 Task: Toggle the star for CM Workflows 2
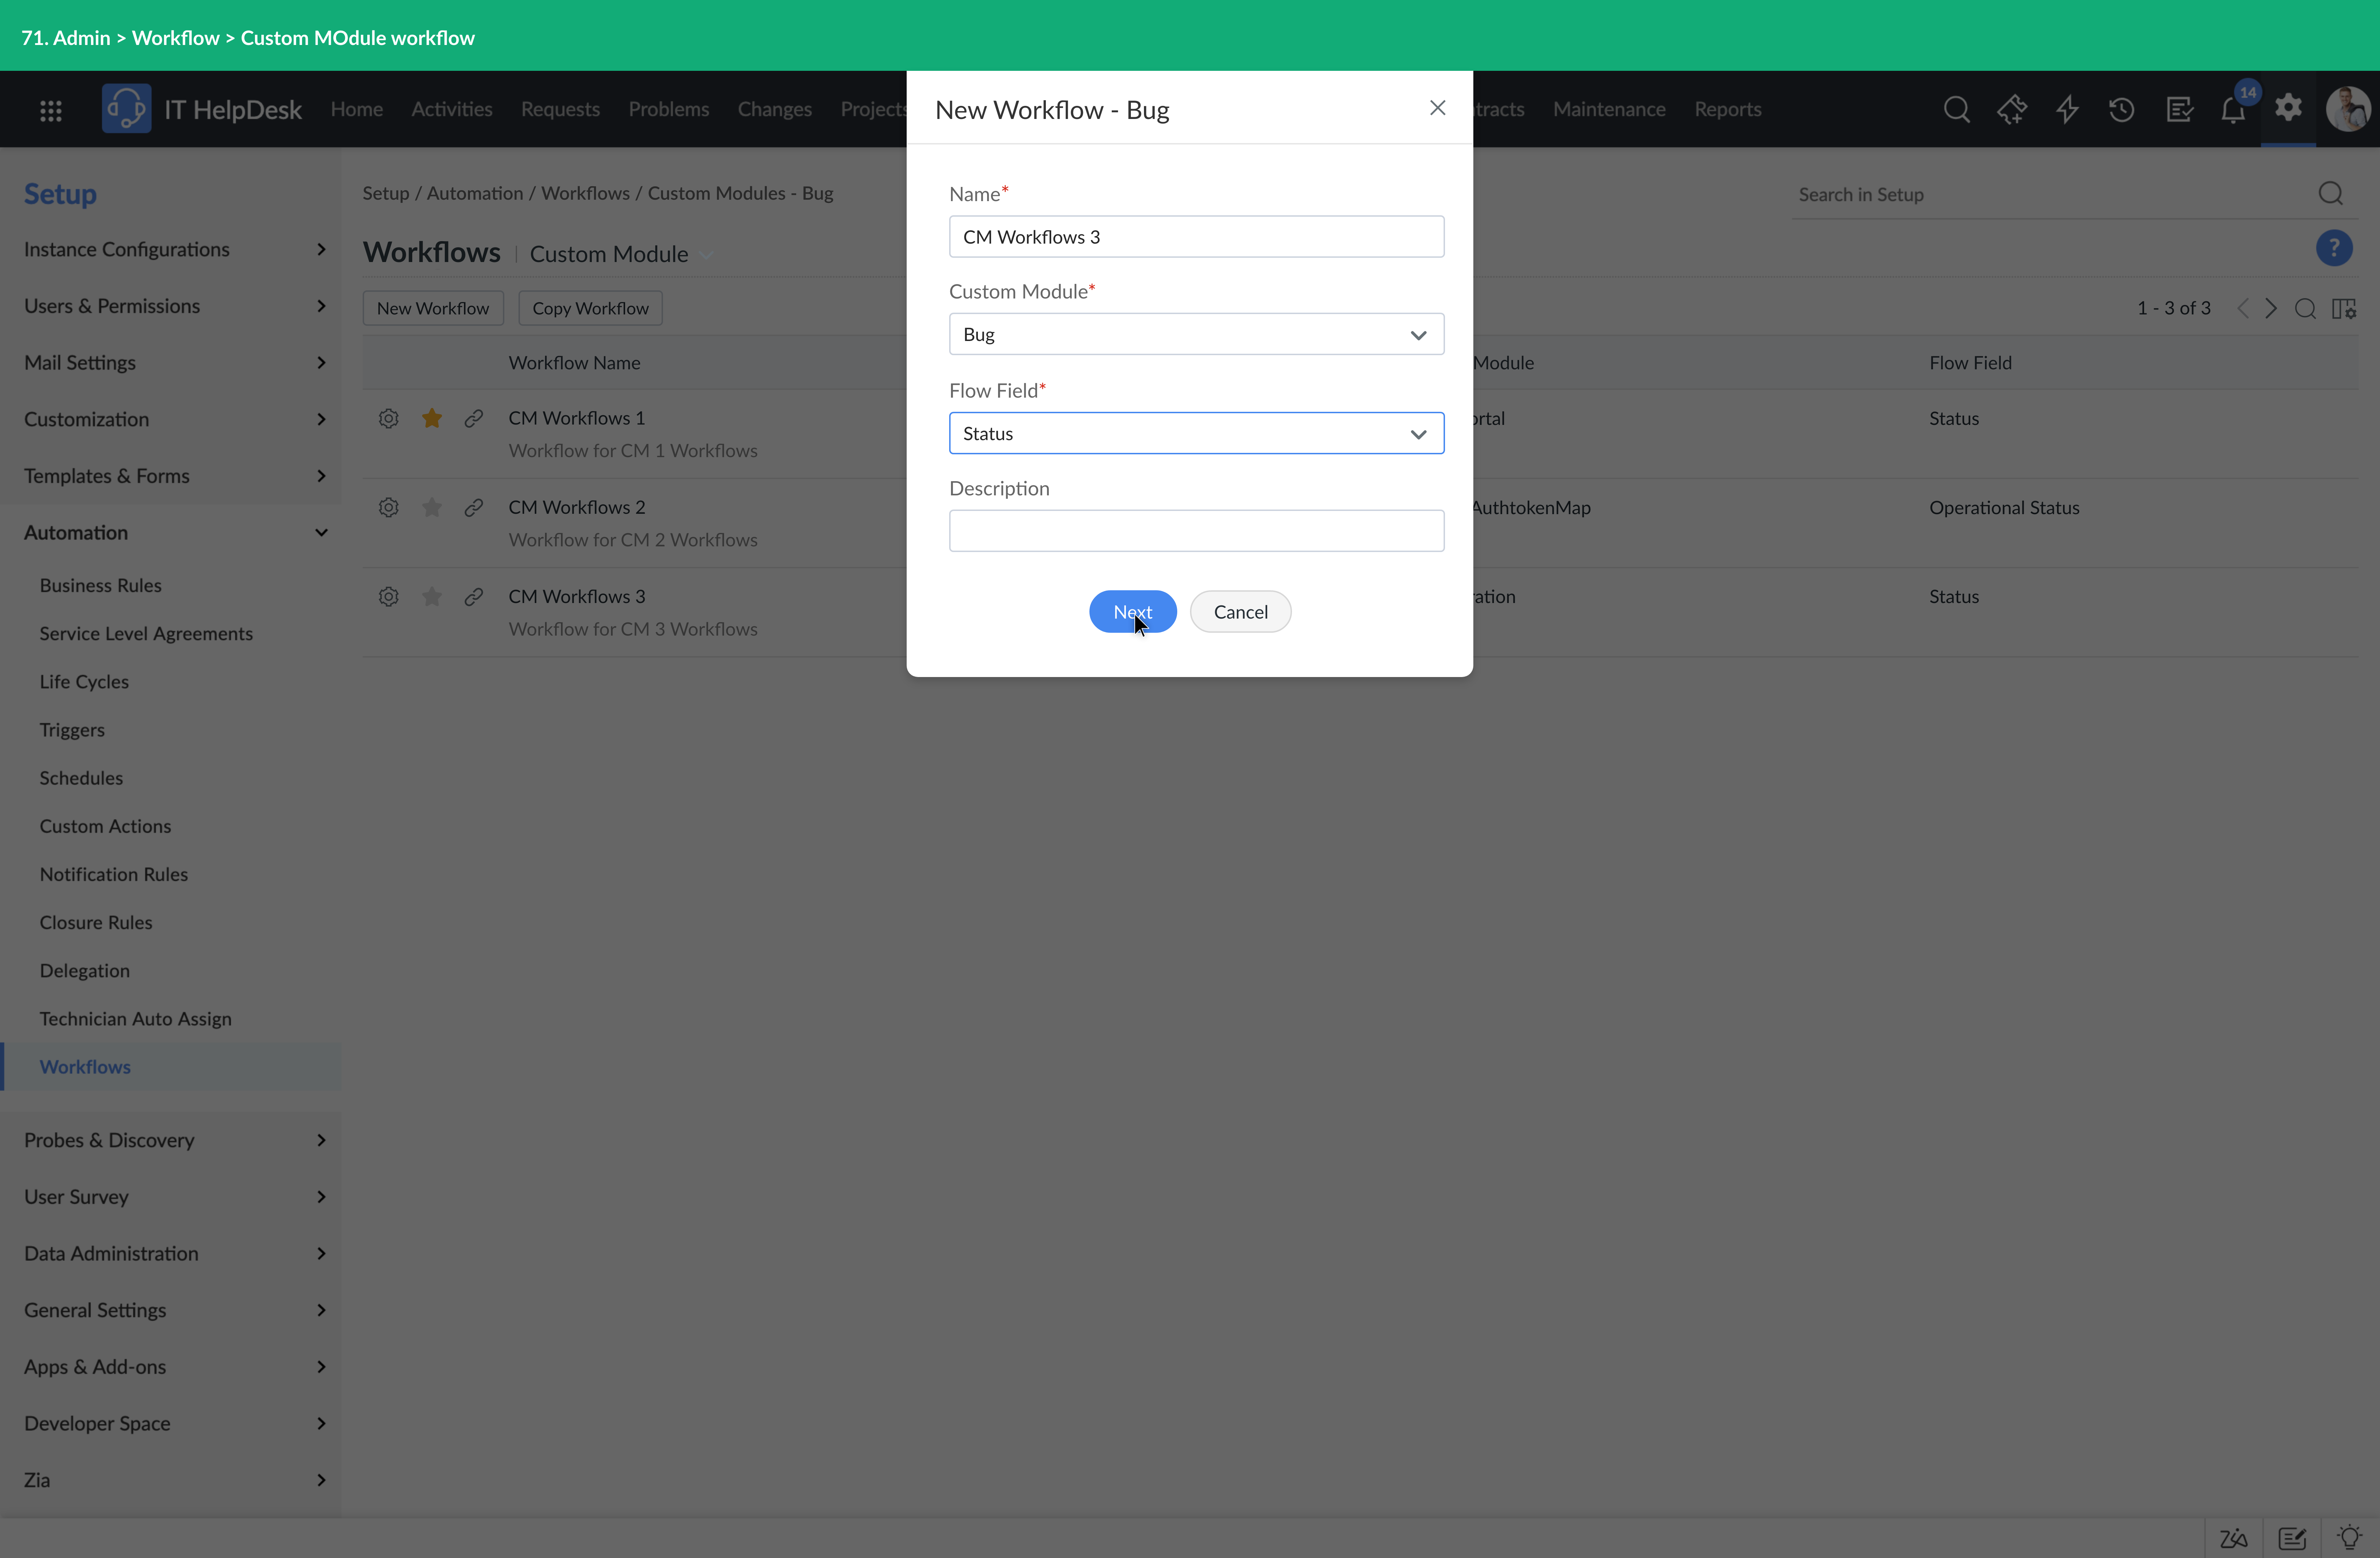click(432, 507)
